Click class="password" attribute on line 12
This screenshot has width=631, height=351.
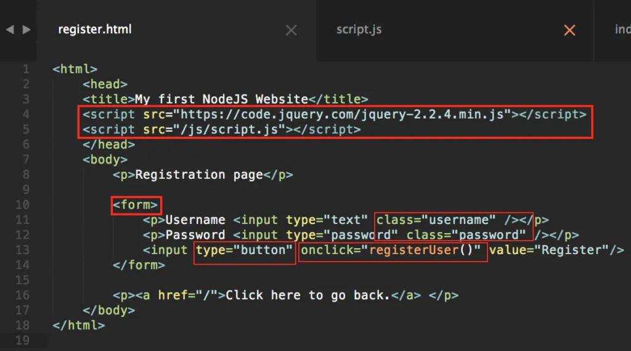pyautogui.click(x=466, y=235)
